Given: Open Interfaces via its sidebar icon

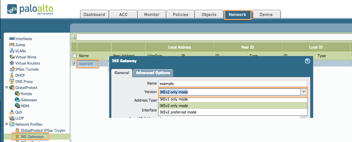Looking at the screenshot, I should tap(12, 39).
